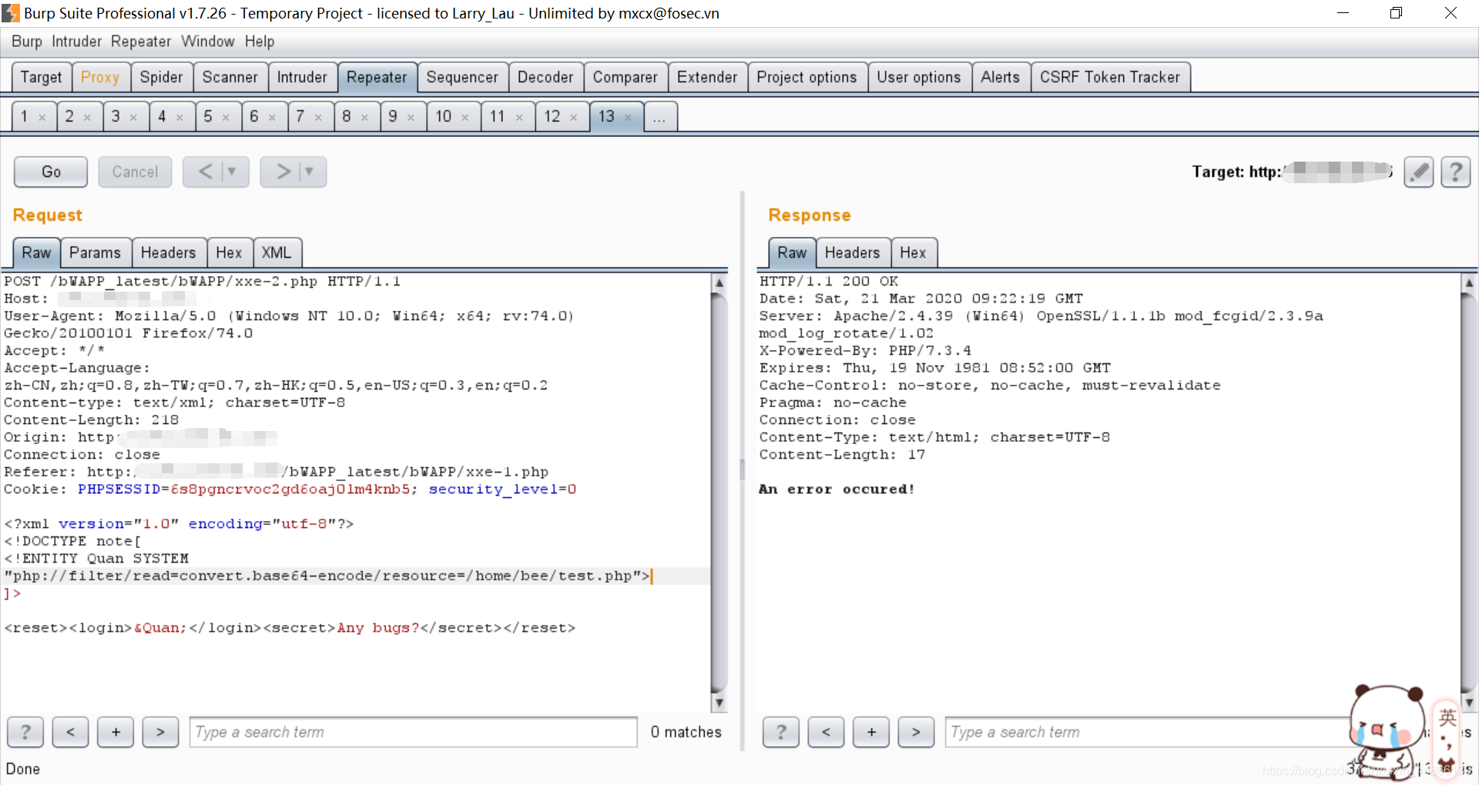
Task: Switch to the Spider tab
Action: tap(161, 77)
